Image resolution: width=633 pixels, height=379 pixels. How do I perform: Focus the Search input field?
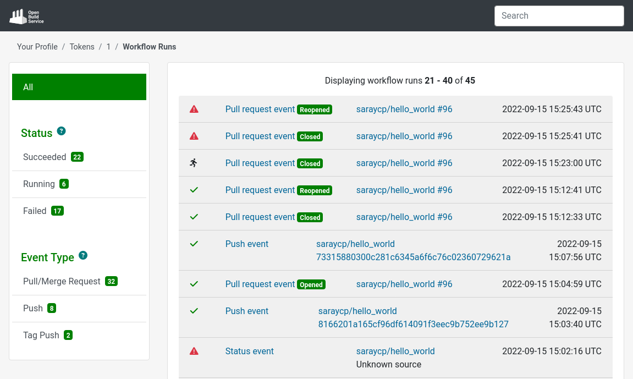tap(559, 16)
